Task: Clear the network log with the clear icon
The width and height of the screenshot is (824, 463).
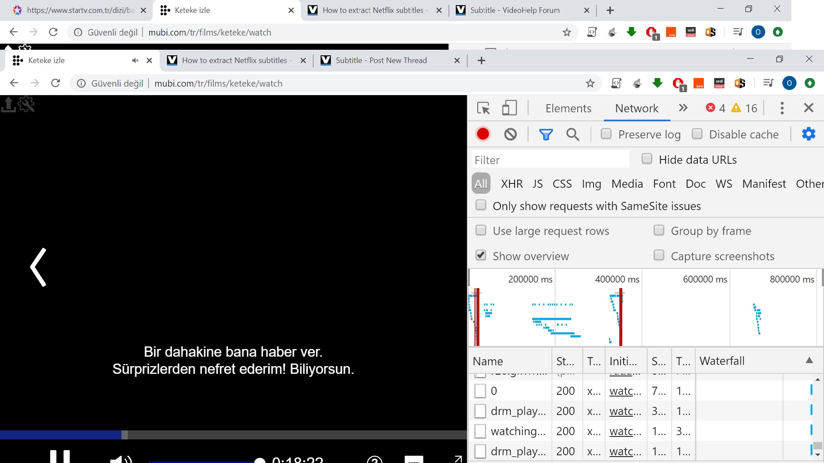Action: tap(510, 134)
